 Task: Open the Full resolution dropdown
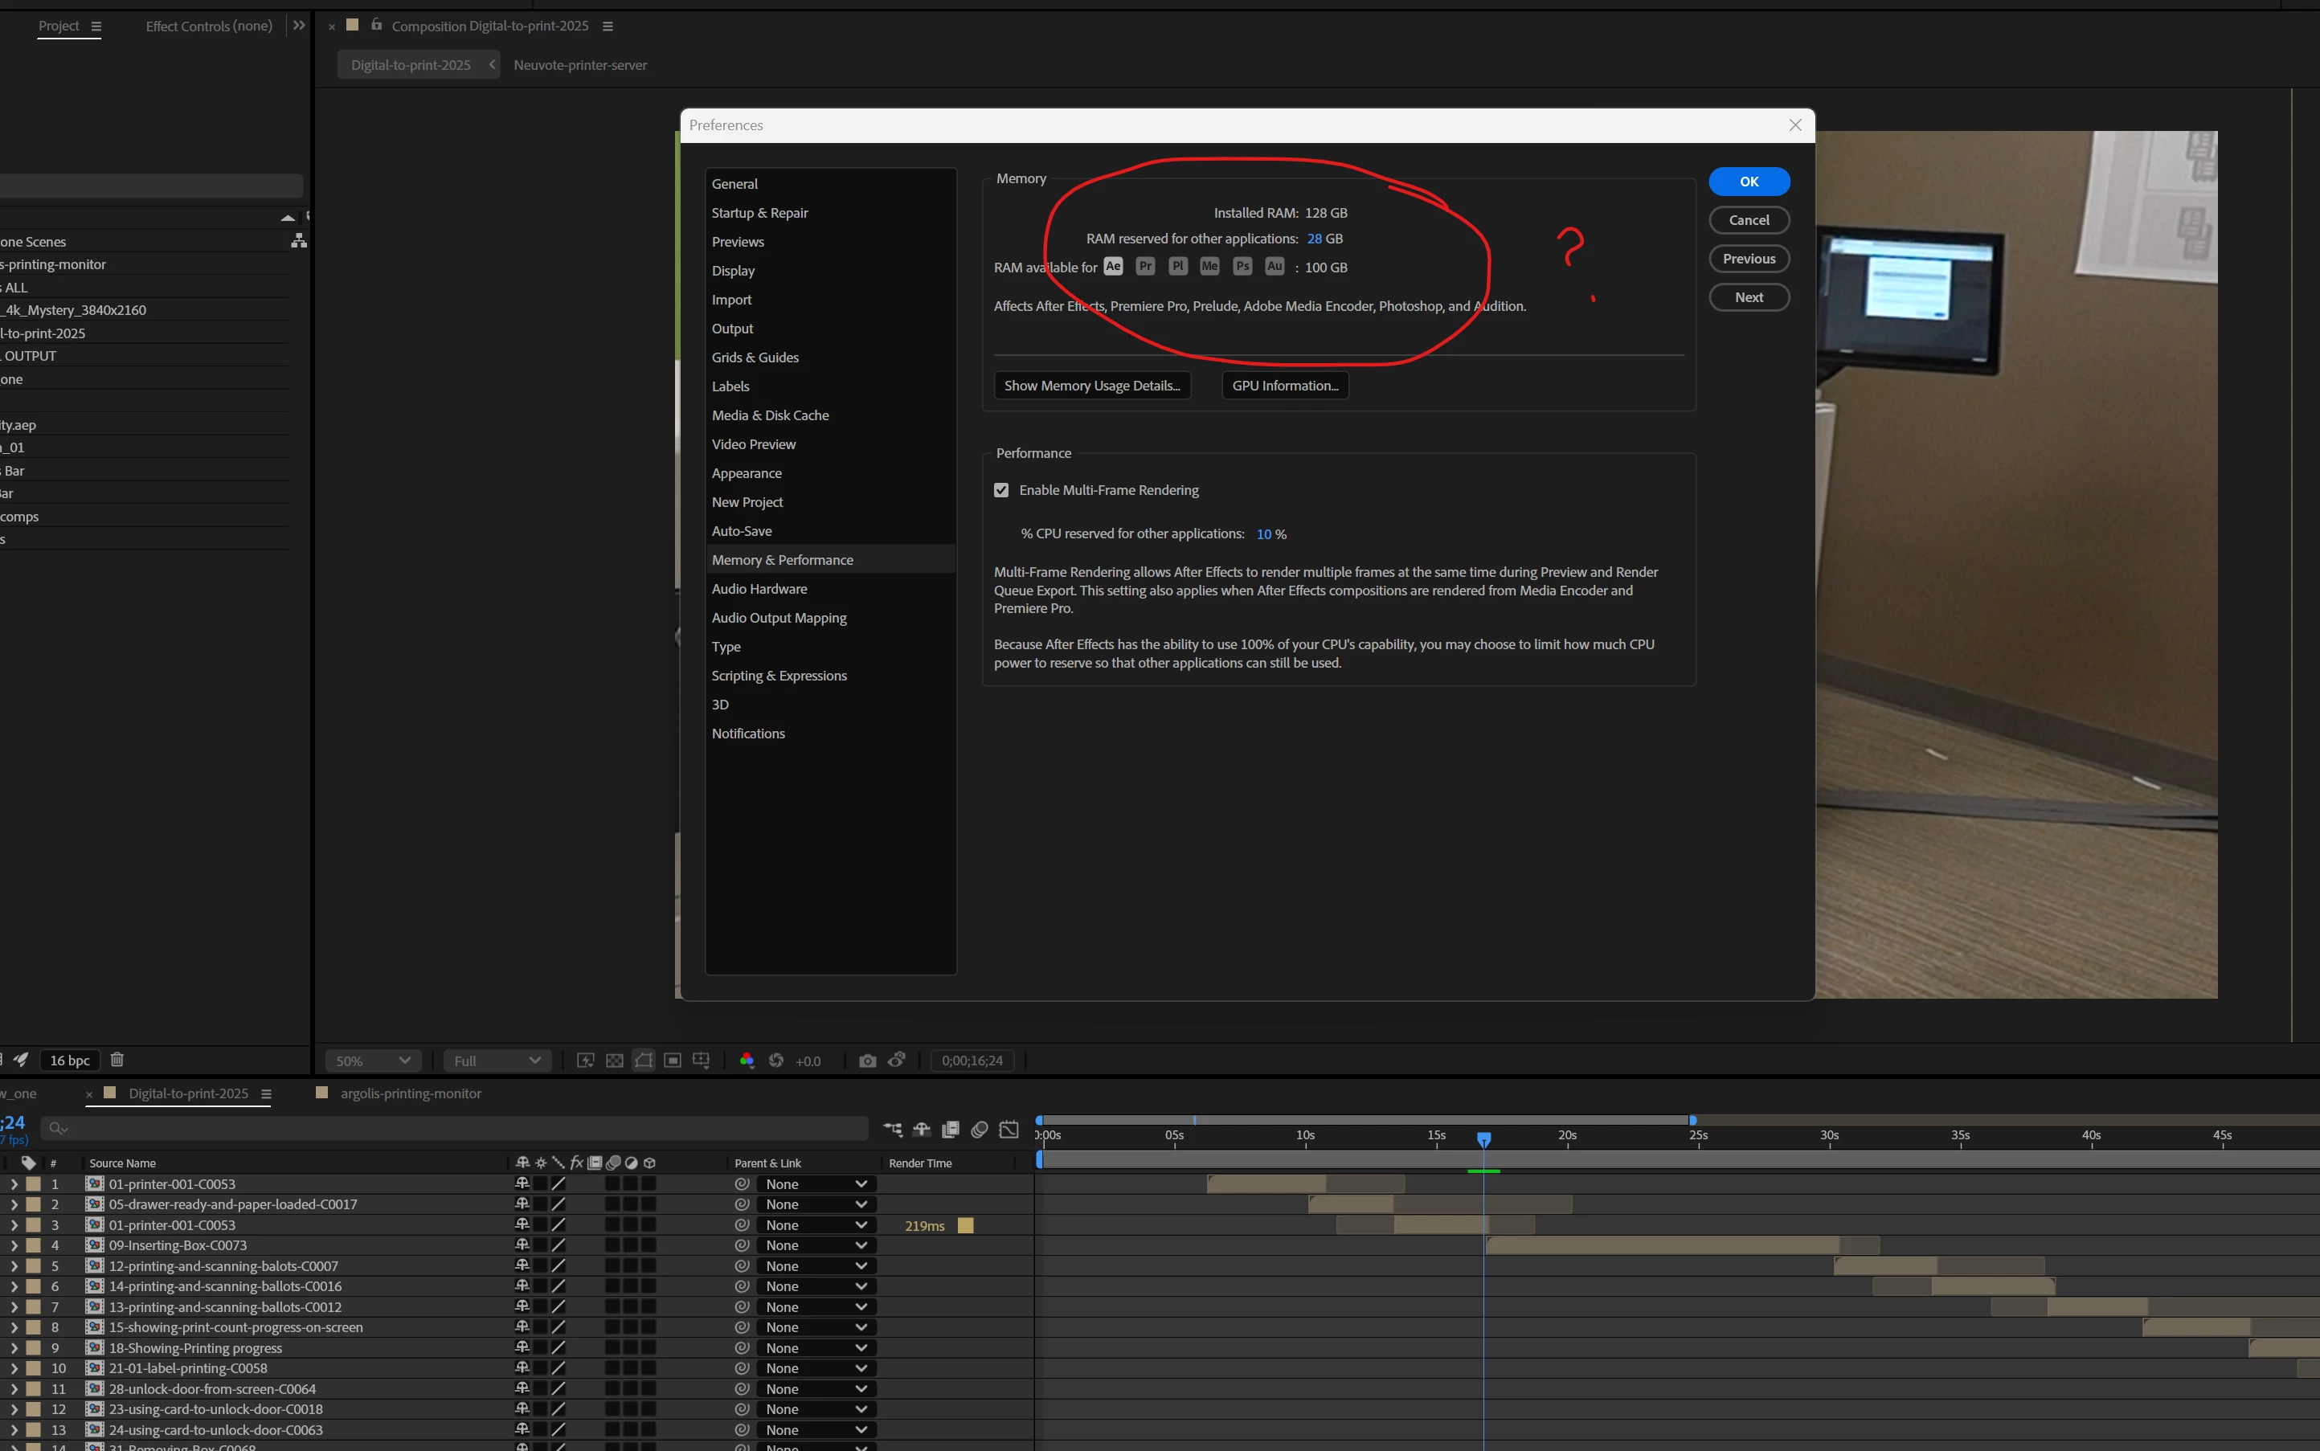tap(497, 1061)
